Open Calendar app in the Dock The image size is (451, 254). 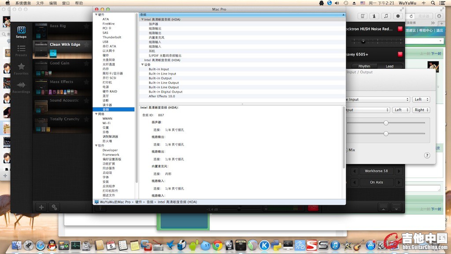pos(111,245)
